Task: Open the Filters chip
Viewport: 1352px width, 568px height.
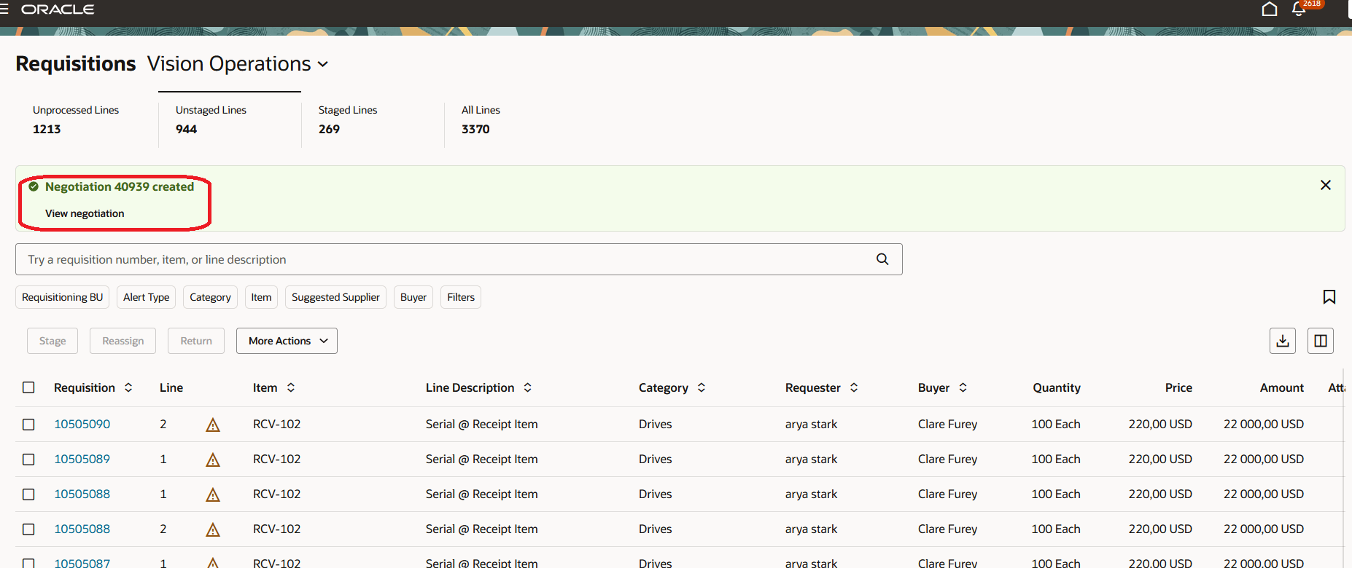Action: (x=461, y=297)
